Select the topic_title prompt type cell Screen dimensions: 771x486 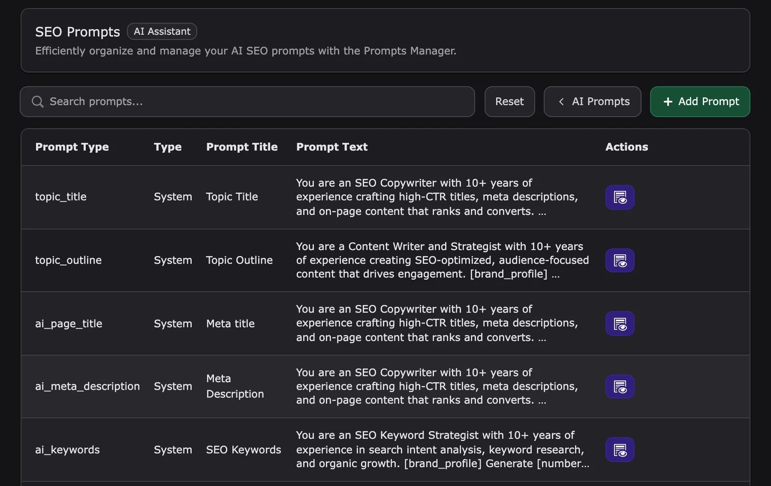(x=61, y=197)
